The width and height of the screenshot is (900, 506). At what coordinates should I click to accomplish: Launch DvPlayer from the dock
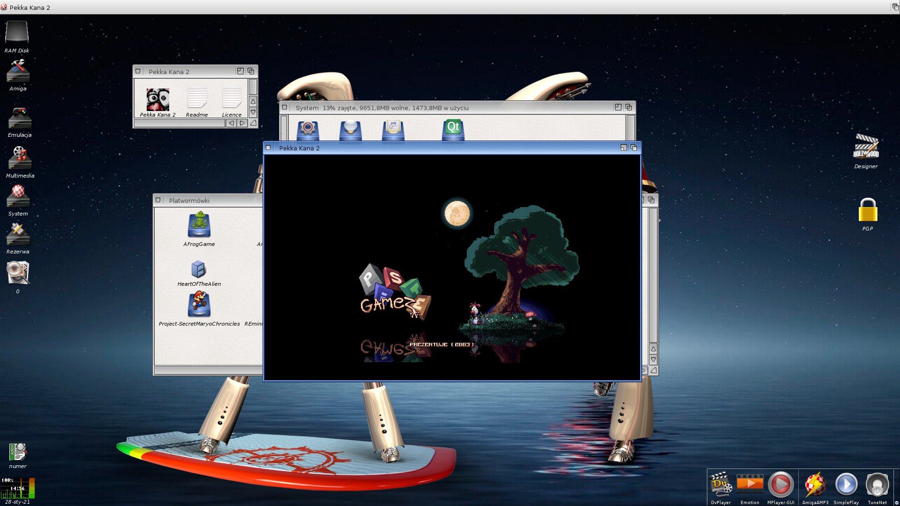[720, 485]
